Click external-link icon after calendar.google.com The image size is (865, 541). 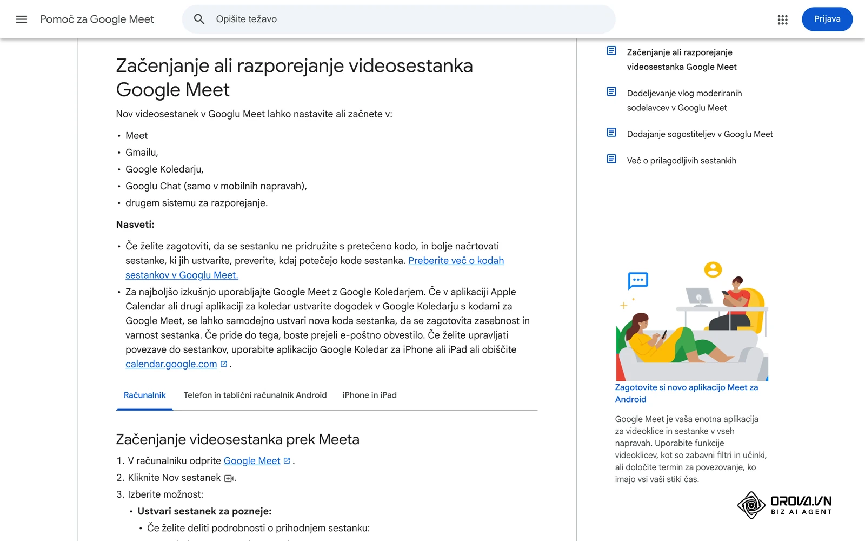[x=224, y=364]
